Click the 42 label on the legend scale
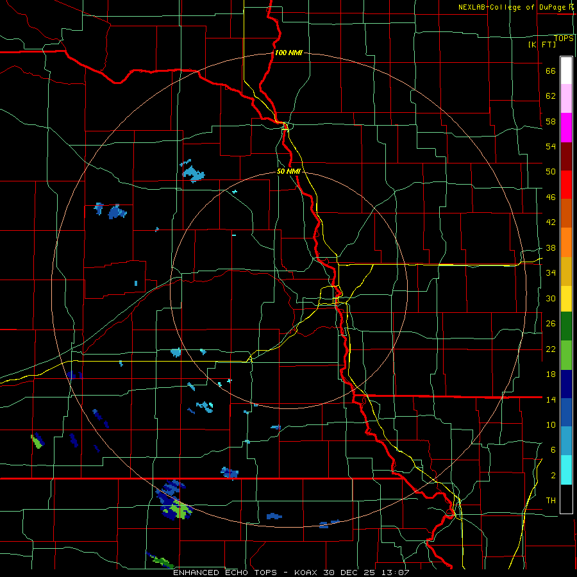The height and width of the screenshot is (577, 577). [x=551, y=222]
